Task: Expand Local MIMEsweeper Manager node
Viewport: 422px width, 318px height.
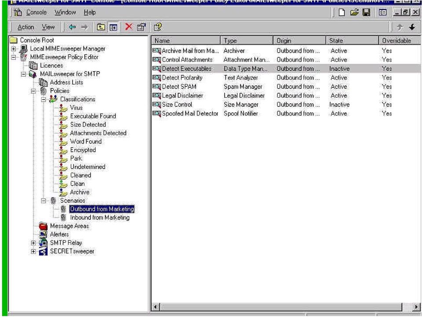Action: coord(14,49)
